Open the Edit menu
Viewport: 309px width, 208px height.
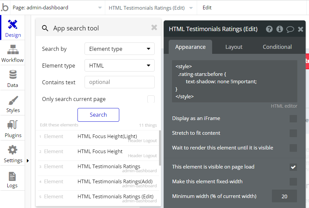coord(207,8)
